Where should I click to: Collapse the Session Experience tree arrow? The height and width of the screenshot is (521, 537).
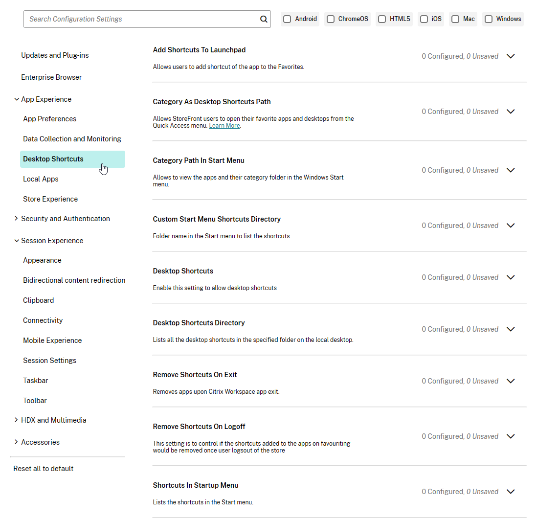[17, 241]
